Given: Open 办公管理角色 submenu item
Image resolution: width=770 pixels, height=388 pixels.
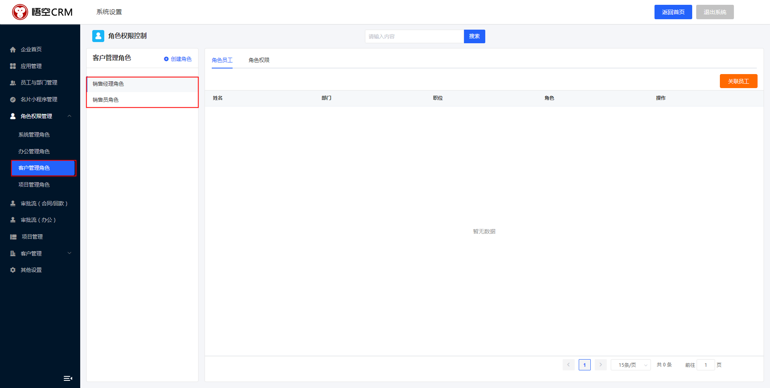Looking at the screenshot, I should point(34,151).
